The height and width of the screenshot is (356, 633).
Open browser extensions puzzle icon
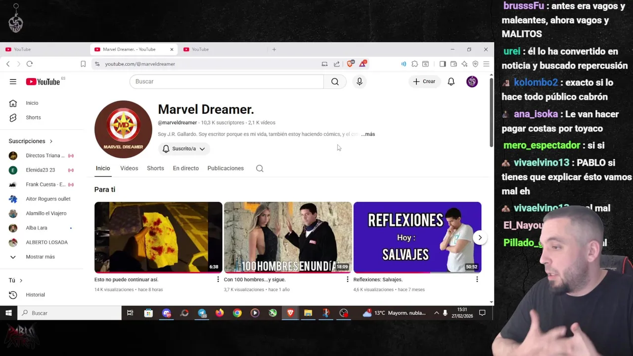pyautogui.click(x=414, y=64)
